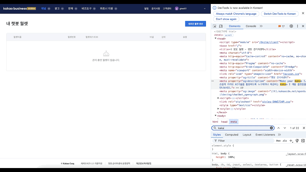Open the account dropdown chevron

click(x=205, y=8)
